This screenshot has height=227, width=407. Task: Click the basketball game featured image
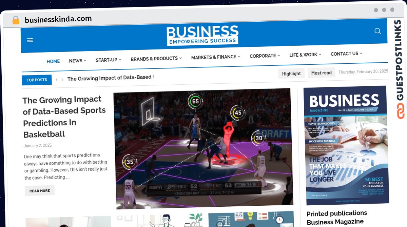pos(203,148)
